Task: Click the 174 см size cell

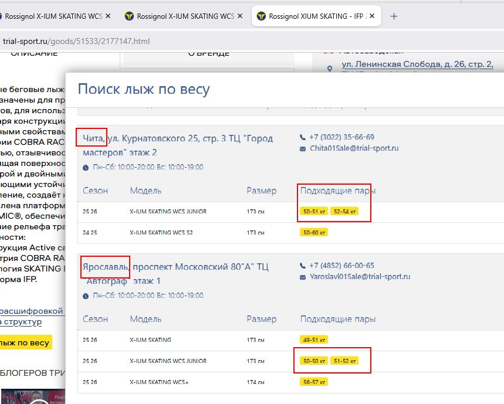Action: (x=256, y=382)
